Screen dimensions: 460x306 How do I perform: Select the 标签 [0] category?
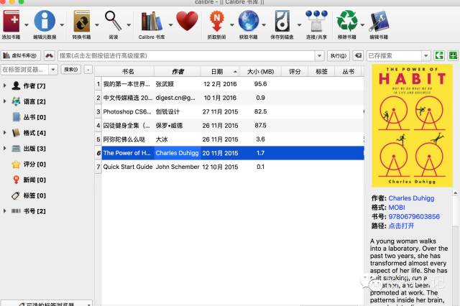point(29,195)
